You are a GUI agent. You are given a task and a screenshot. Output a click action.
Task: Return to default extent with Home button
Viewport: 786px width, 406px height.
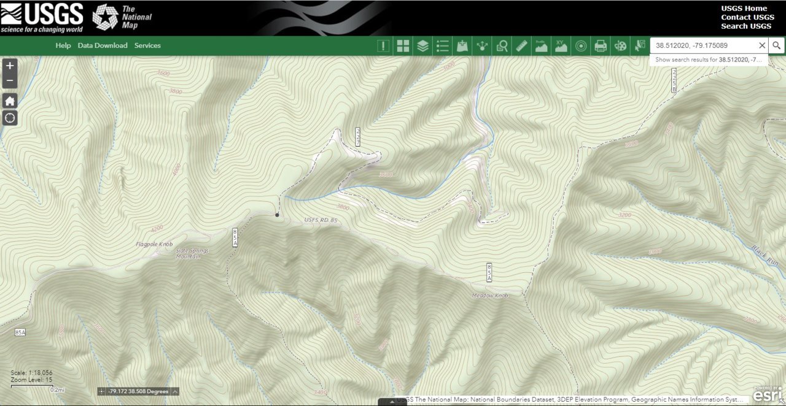pos(10,101)
